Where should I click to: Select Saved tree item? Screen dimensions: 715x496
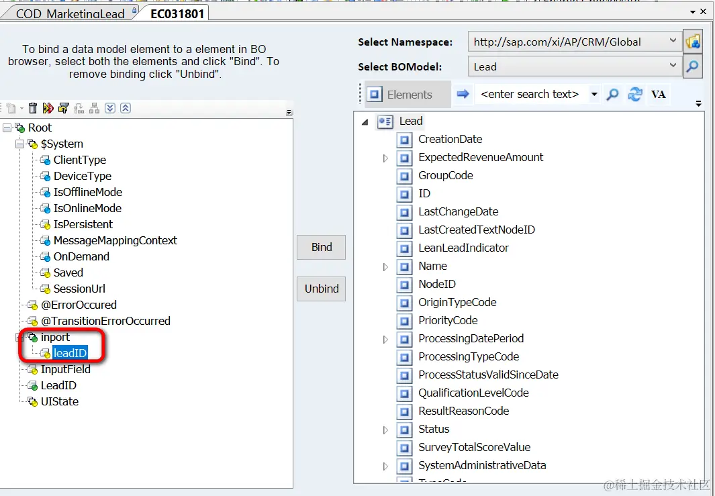pyautogui.click(x=68, y=272)
